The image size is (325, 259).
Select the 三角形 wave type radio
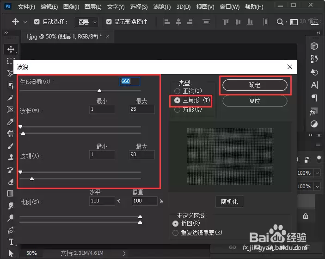[x=177, y=101]
